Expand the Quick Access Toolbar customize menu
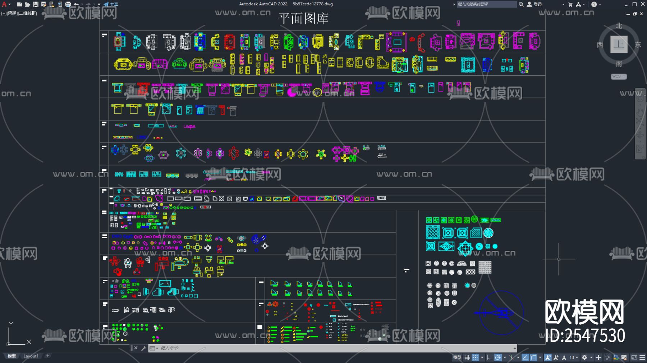The height and width of the screenshot is (363, 647). point(99,4)
